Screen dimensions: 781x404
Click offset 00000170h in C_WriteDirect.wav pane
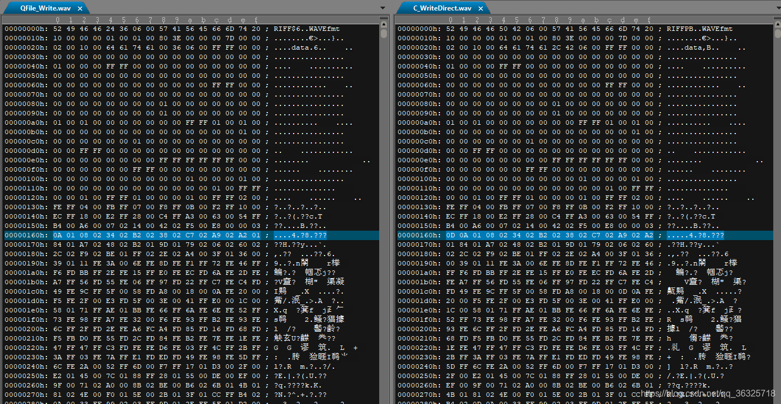[419, 244]
